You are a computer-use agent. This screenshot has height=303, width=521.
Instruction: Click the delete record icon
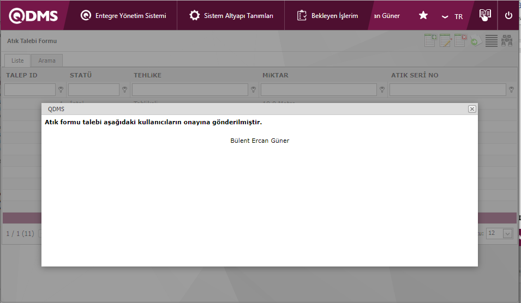460,41
